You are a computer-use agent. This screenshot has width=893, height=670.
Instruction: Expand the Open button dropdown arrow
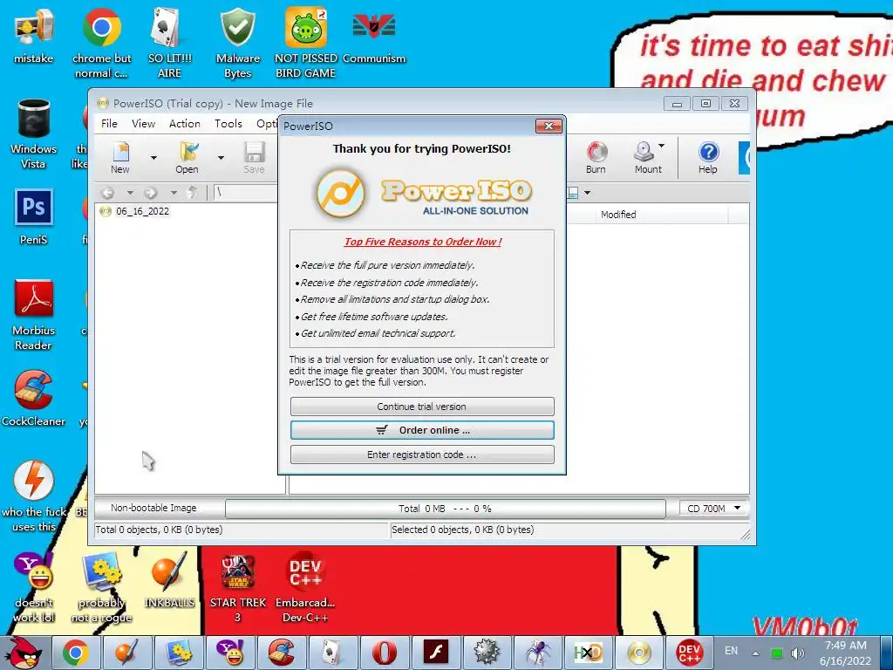(x=221, y=157)
